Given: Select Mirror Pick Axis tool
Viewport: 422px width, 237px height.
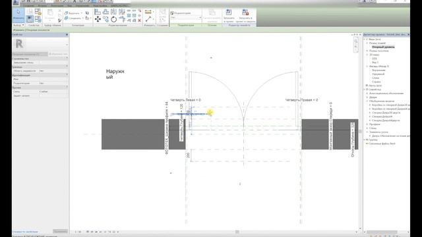Looking at the screenshot, I should [114, 12].
